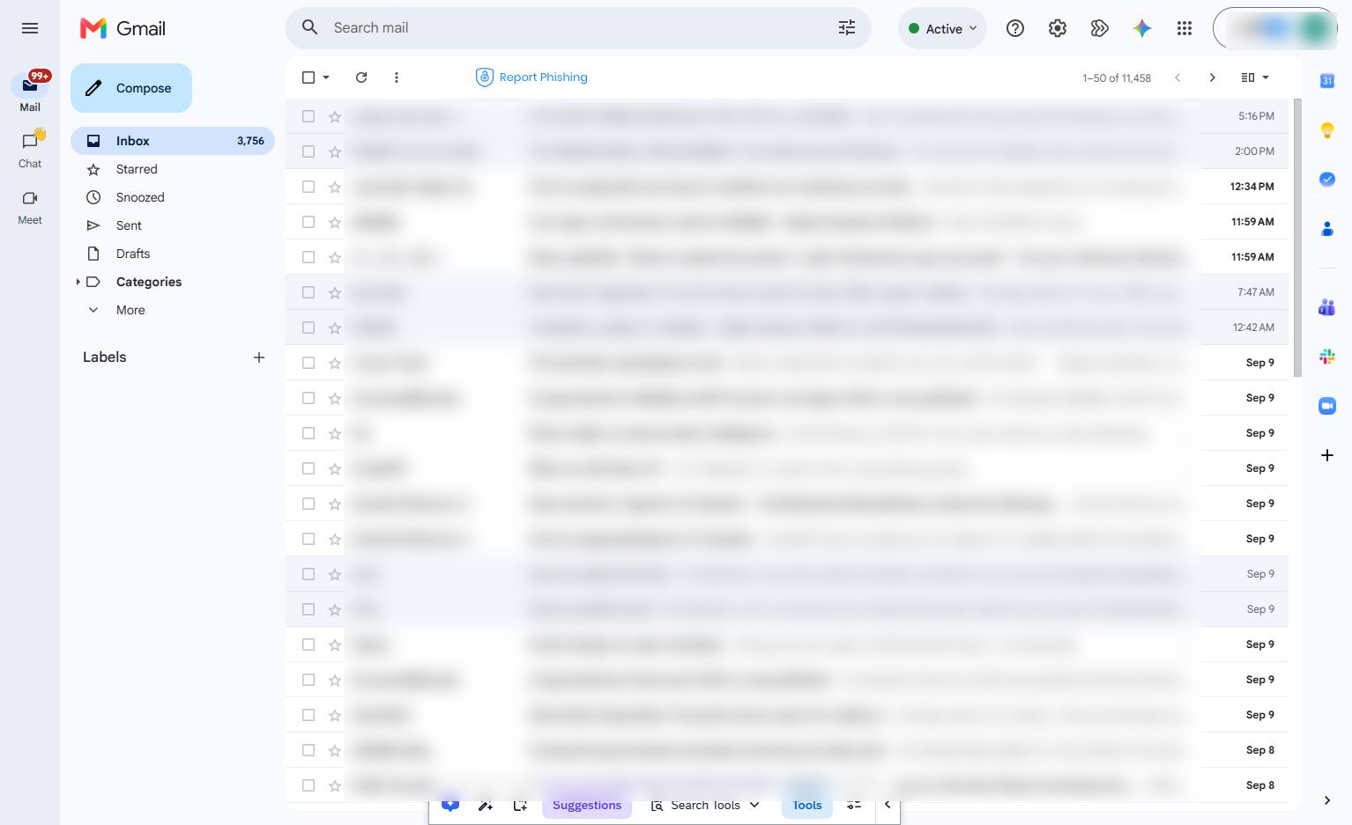Check the 7:47 AM email checkbox
The image size is (1352, 825).
(x=308, y=292)
